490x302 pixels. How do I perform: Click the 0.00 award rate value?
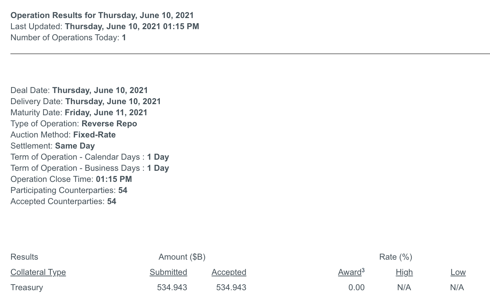pyautogui.click(x=356, y=287)
